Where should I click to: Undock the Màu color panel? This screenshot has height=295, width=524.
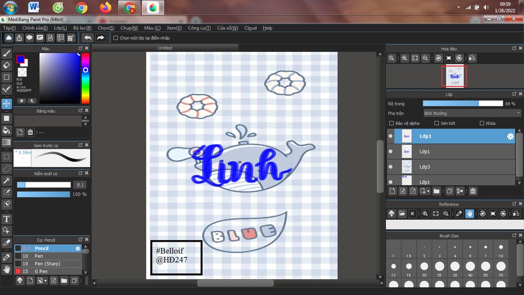80,48
